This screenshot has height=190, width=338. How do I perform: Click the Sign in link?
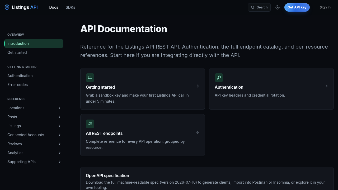coord(325,7)
